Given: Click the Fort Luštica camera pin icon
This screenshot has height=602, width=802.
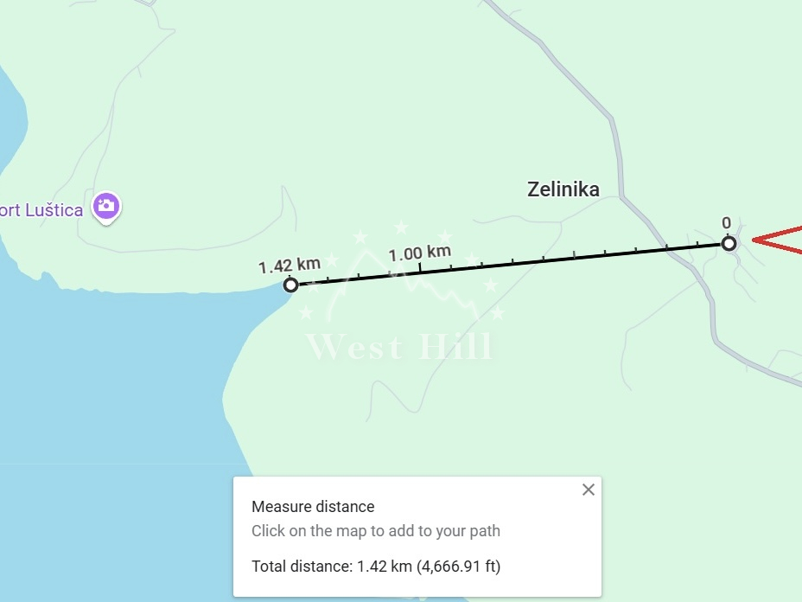Looking at the screenshot, I should 106,206.
